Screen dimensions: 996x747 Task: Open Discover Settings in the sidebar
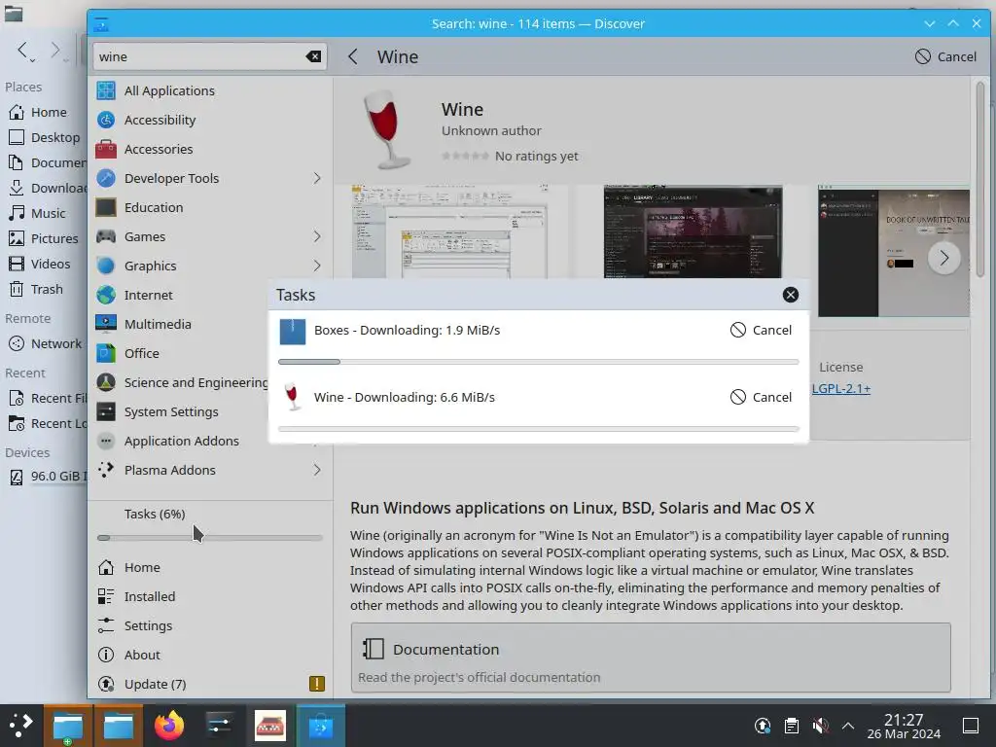tap(210, 625)
